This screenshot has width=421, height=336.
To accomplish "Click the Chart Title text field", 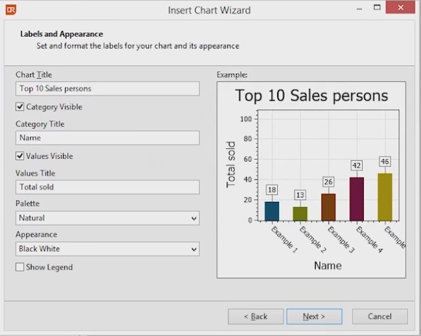I will (x=107, y=89).
